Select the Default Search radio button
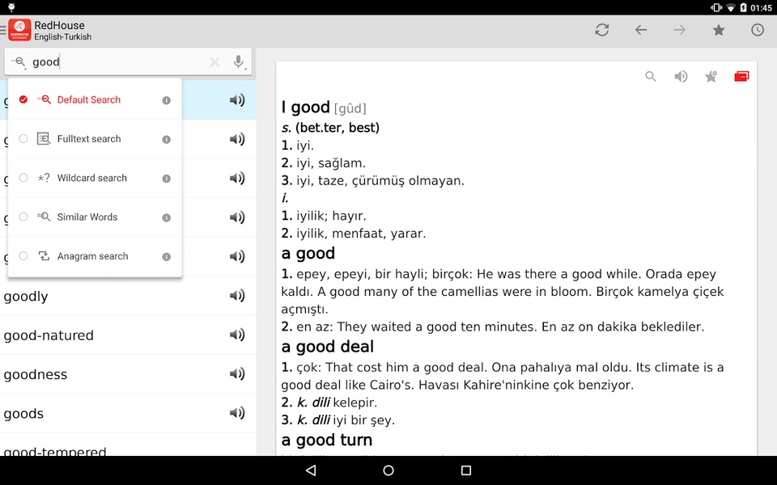The width and height of the screenshot is (777, 485). 23,99
